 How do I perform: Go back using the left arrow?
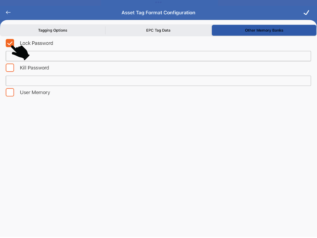8,12
